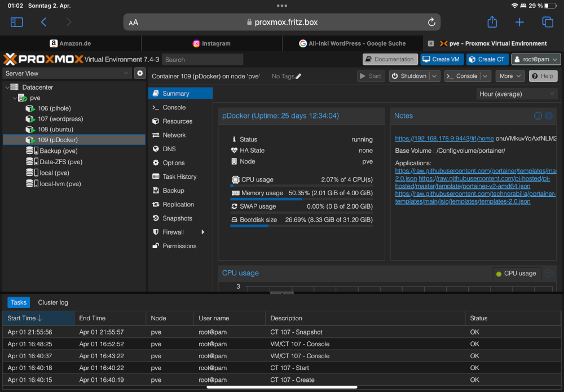Click the Firewall shield icon
Screen dimensions: 564x392
pos(156,232)
